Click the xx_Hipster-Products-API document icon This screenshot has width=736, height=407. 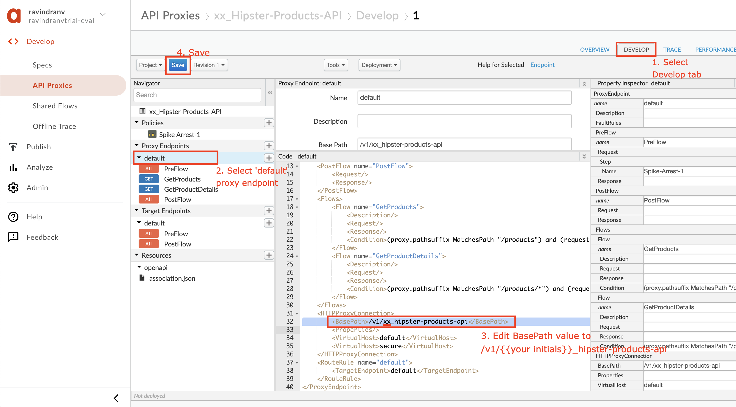click(142, 111)
